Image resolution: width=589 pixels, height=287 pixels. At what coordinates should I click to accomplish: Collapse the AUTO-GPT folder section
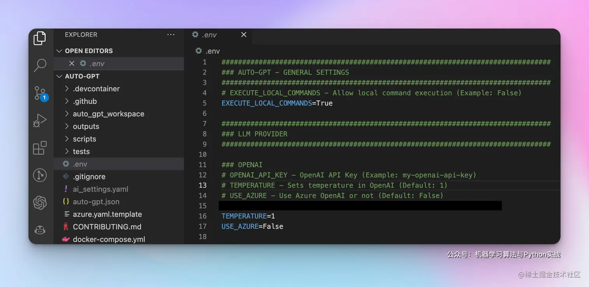[x=59, y=76]
